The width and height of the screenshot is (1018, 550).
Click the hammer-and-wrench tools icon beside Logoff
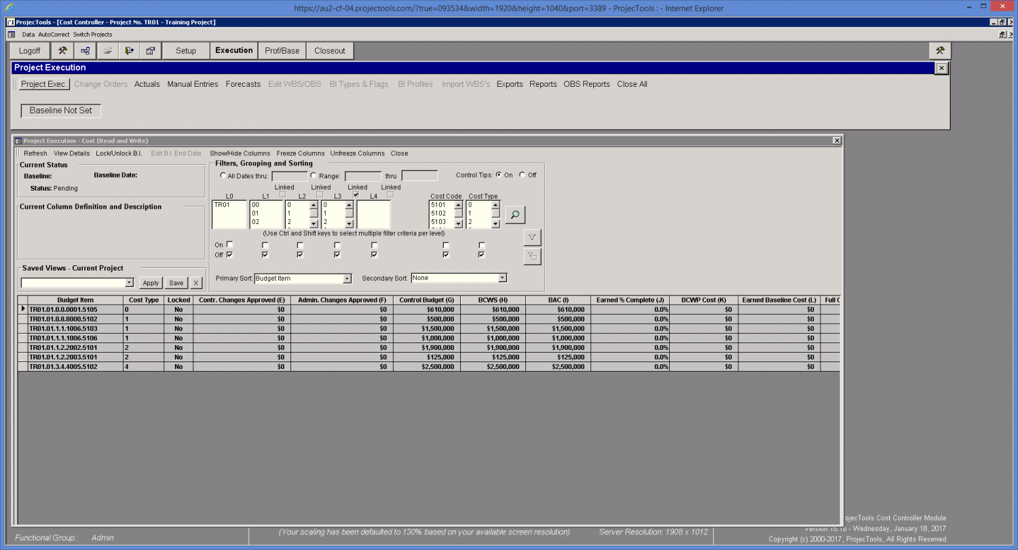point(62,51)
